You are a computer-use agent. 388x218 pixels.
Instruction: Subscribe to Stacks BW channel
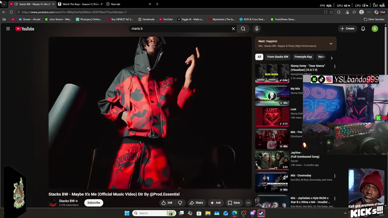94,203
